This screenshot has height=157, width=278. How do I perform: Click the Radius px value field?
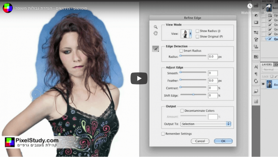pos(213,57)
